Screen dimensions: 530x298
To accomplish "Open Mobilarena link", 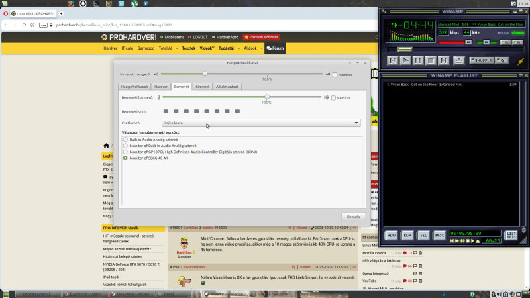I will (x=172, y=37).
